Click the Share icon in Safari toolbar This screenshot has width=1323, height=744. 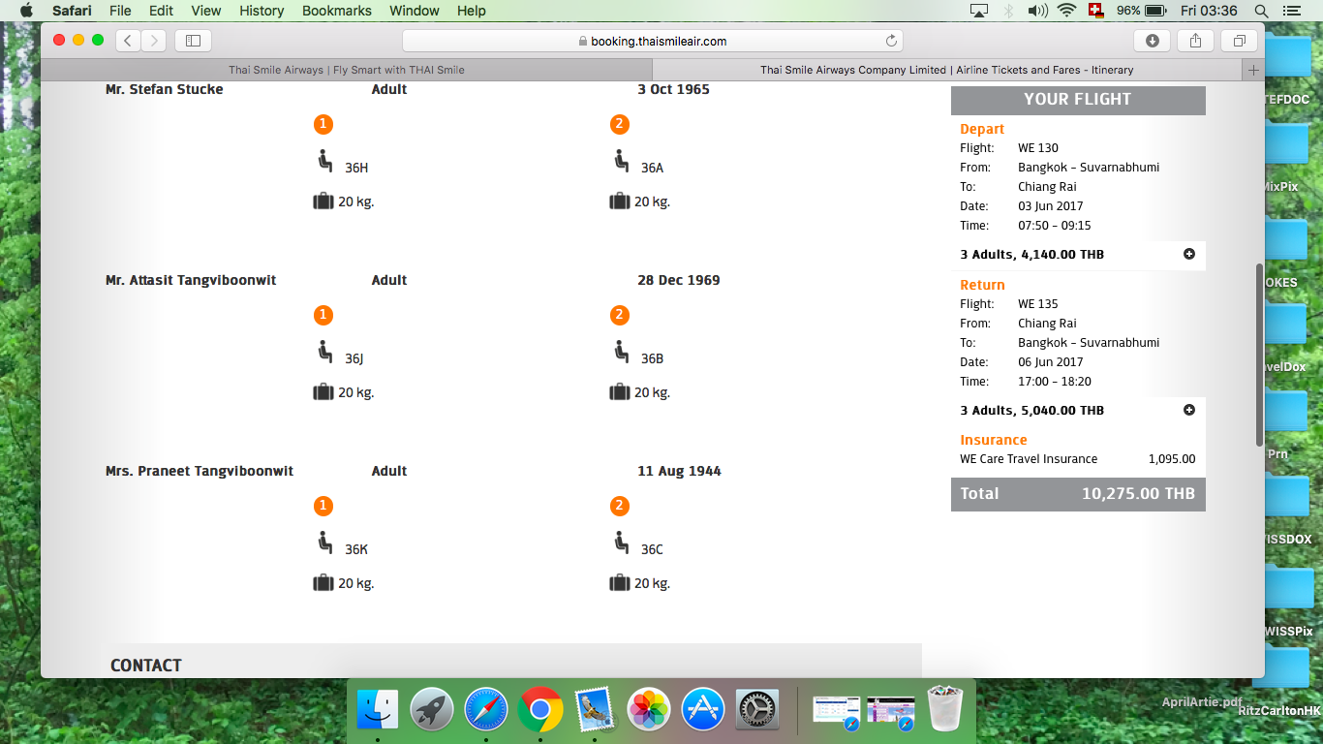1195,41
